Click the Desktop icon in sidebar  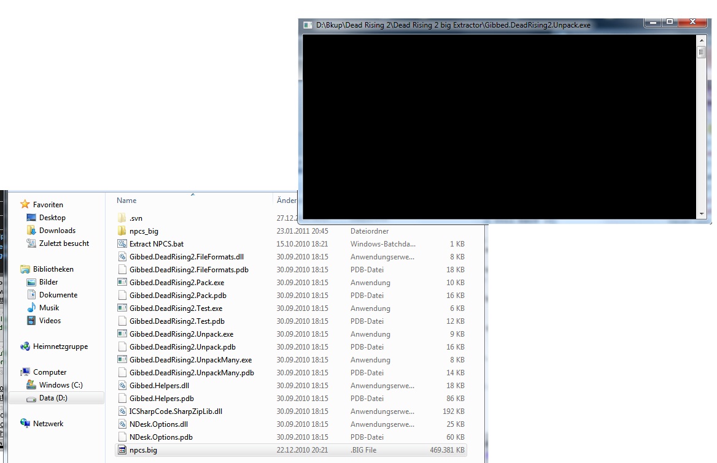coord(31,217)
